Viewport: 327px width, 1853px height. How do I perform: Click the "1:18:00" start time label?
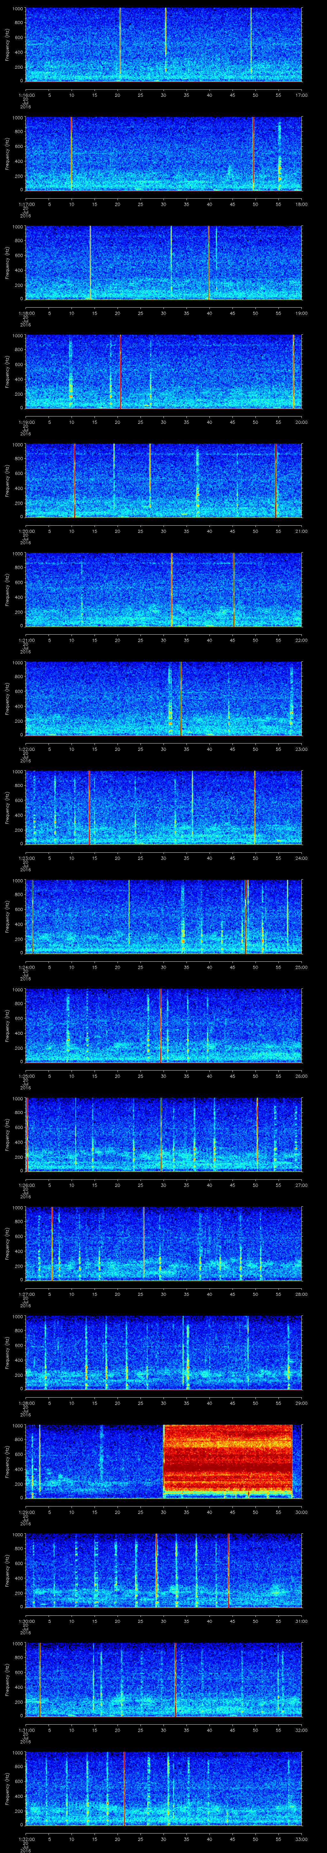click(x=27, y=313)
